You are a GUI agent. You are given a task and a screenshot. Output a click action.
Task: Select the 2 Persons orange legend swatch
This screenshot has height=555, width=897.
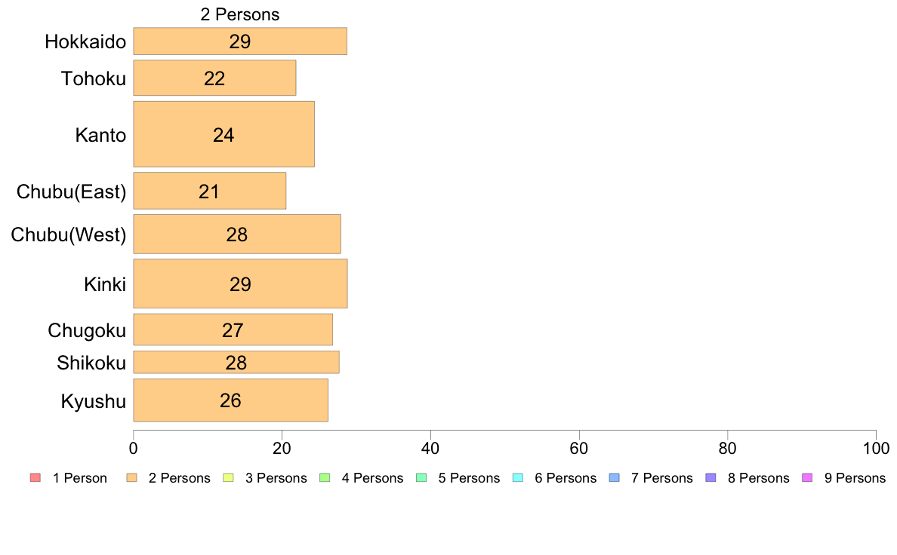tap(131, 478)
